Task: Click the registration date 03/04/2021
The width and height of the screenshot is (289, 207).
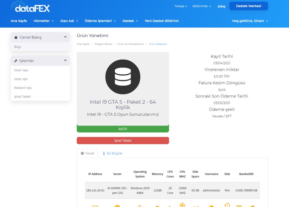Action: click(222, 63)
